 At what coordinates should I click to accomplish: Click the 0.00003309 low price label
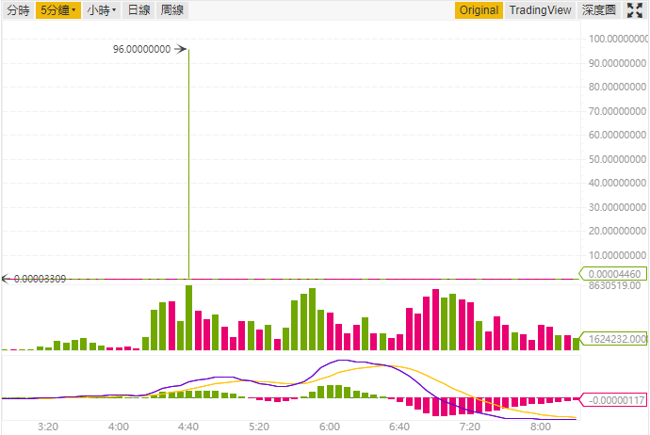click(x=40, y=279)
